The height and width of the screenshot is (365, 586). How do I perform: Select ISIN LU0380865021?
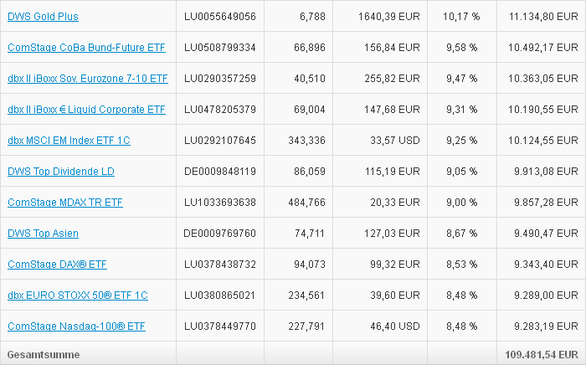click(220, 296)
